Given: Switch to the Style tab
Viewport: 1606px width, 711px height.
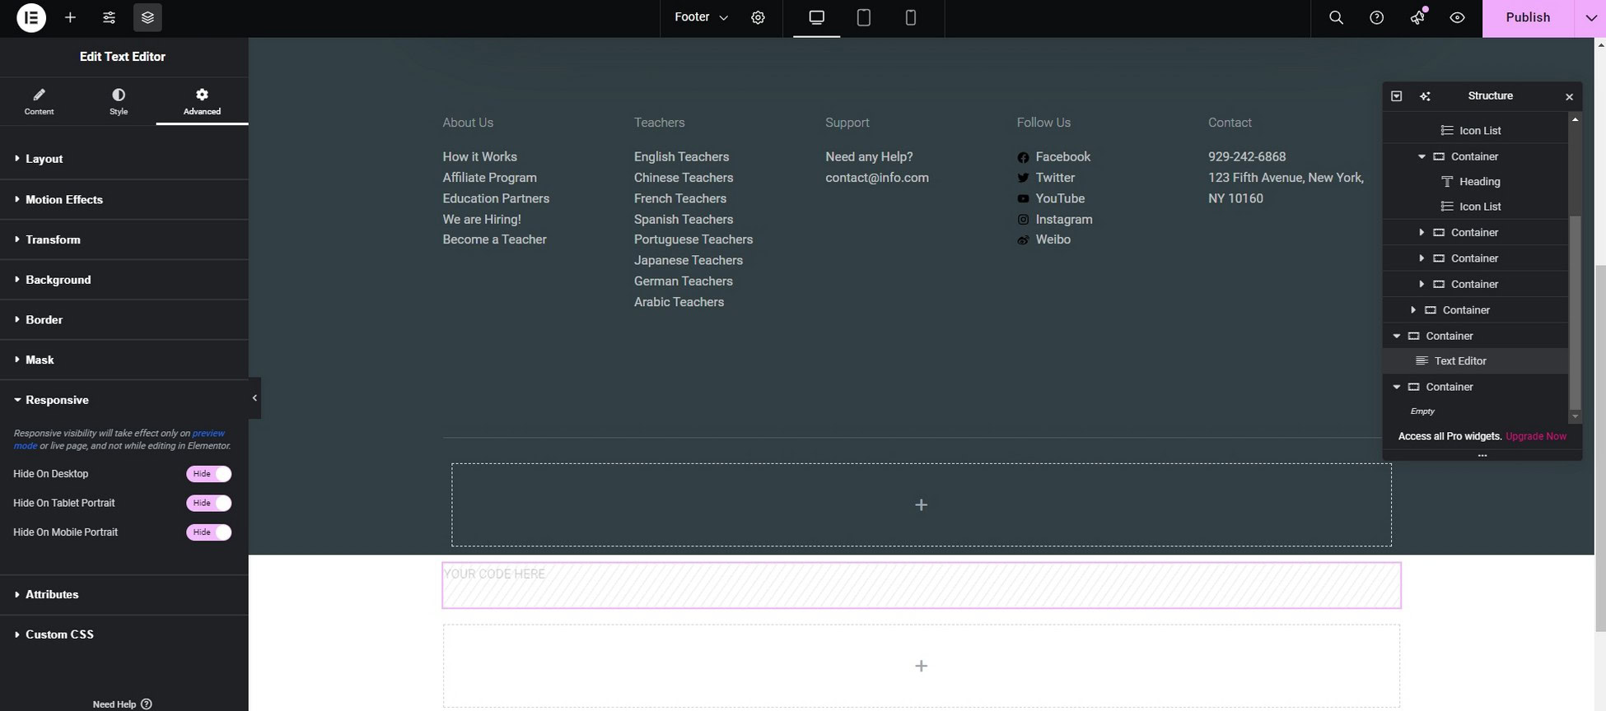Looking at the screenshot, I should [119, 101].
